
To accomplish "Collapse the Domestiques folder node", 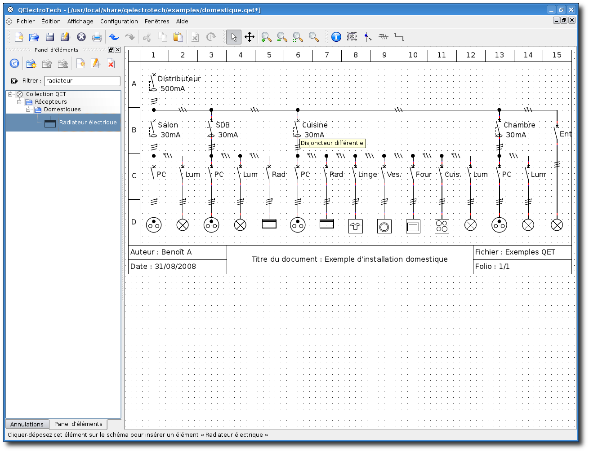I will (x=28, y=110).
